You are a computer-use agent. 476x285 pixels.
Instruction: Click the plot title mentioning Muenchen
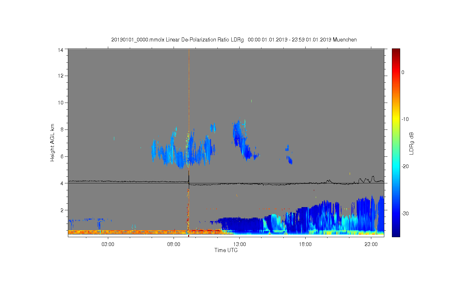click(x=234, y=40)
